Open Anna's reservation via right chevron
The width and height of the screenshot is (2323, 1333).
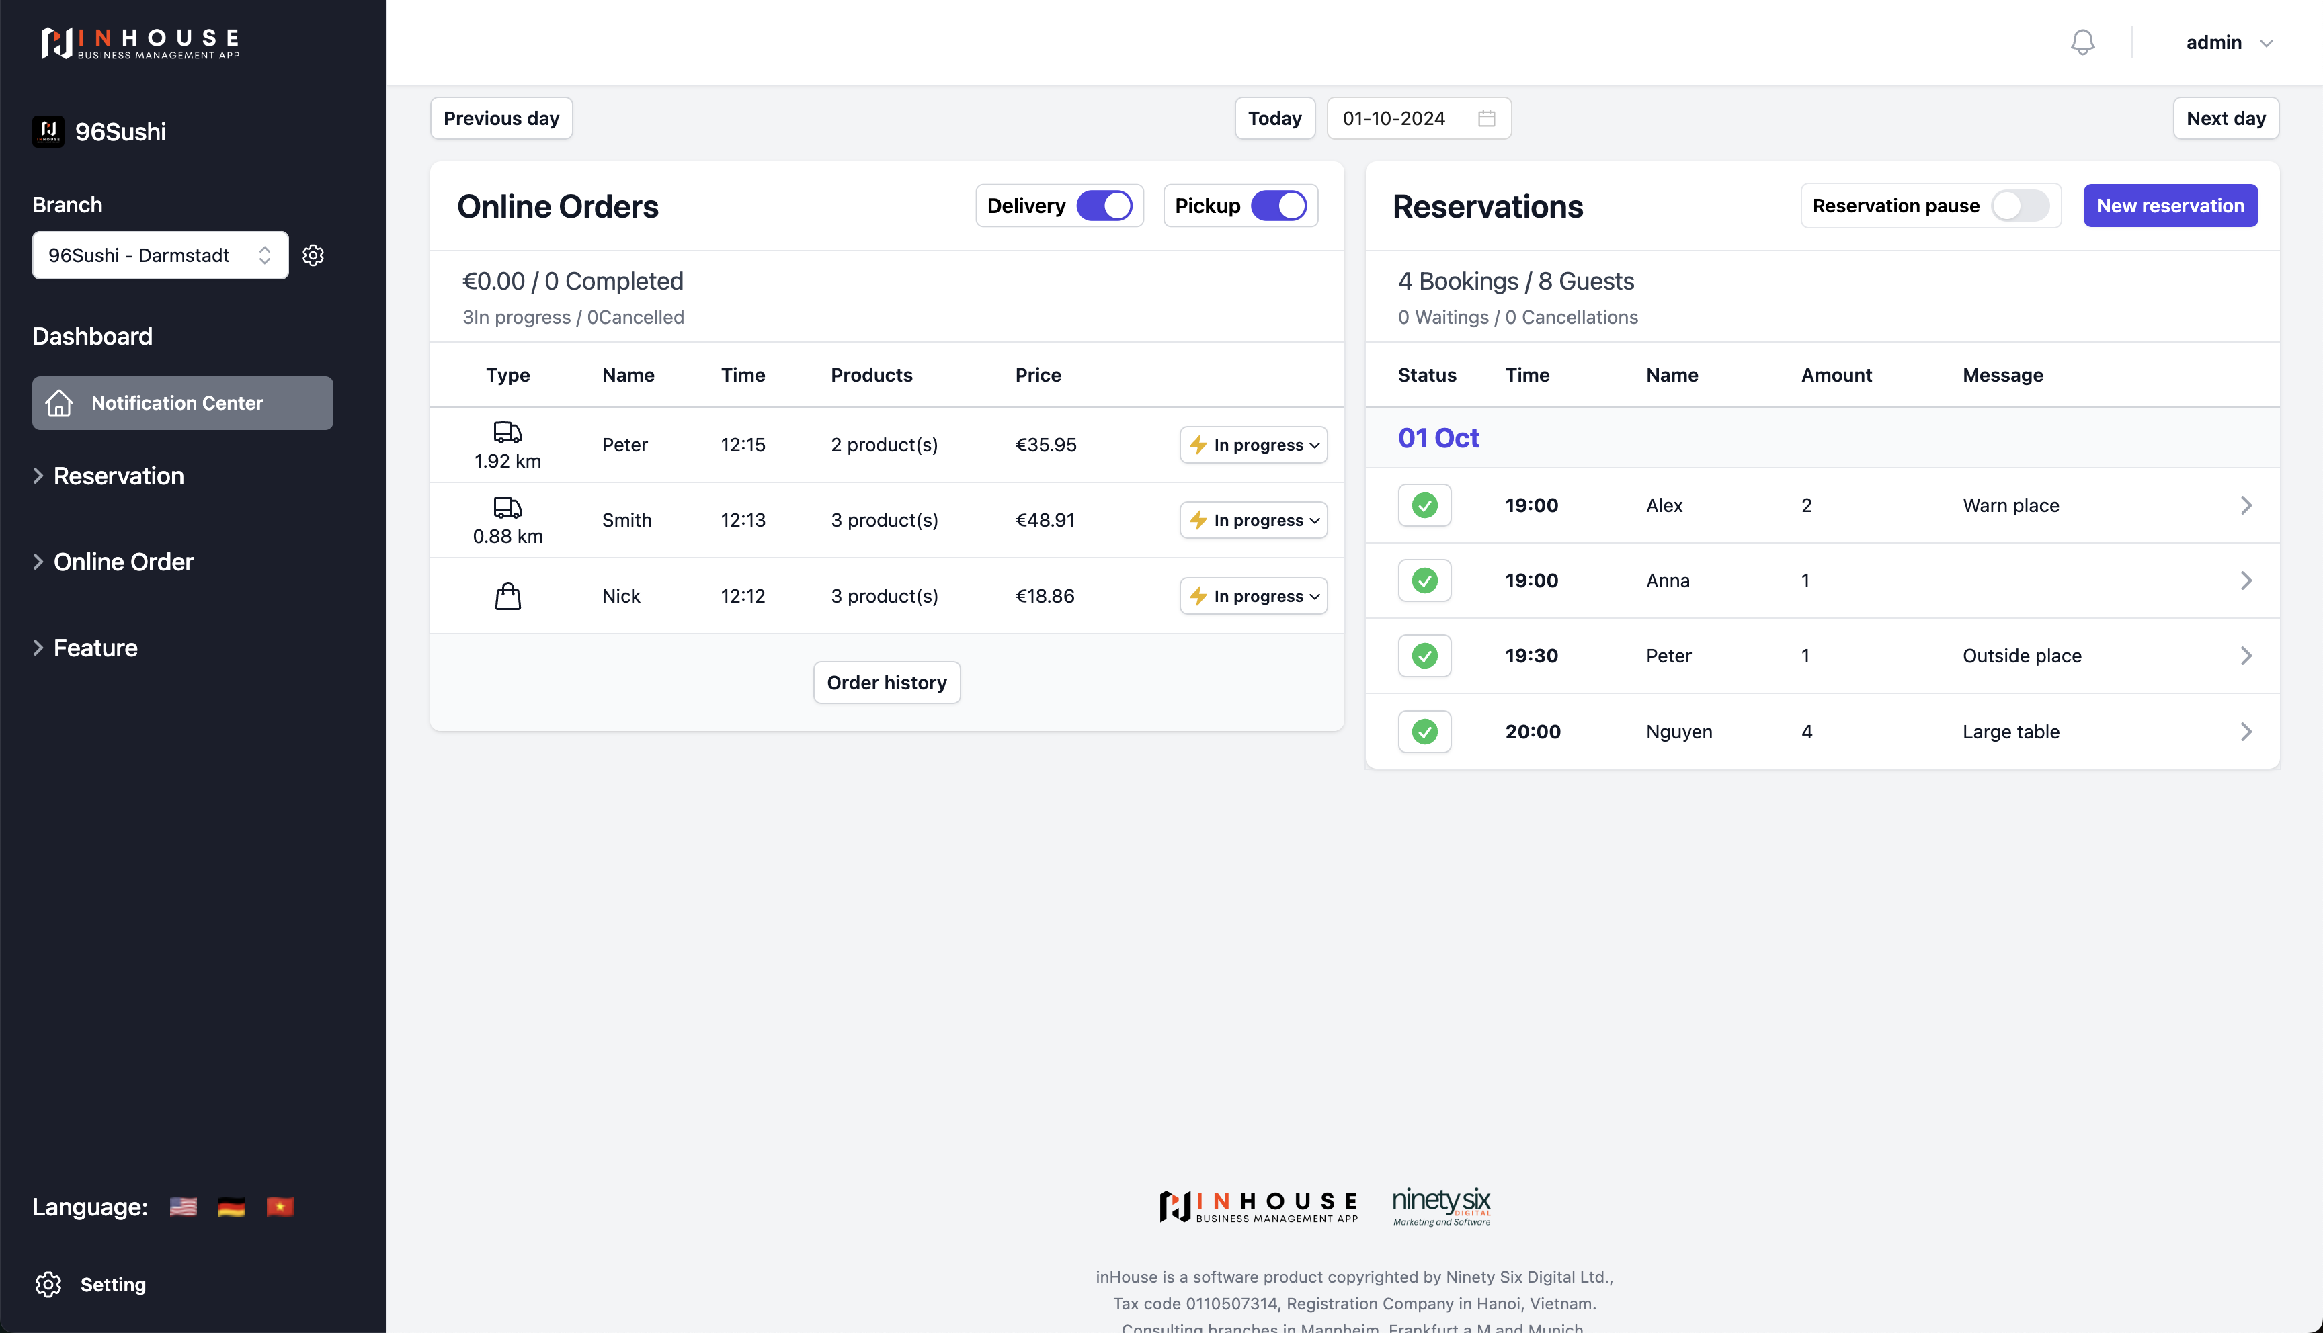pyautogui.click(x=2246, y=580)
